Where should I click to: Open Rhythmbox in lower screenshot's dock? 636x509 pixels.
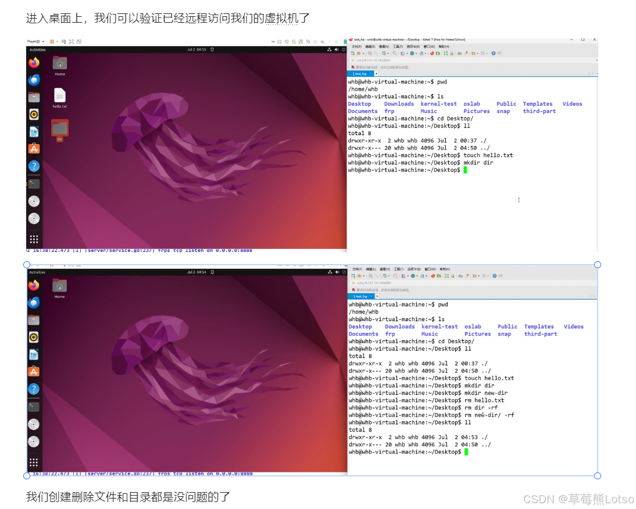tap(34, 337)
